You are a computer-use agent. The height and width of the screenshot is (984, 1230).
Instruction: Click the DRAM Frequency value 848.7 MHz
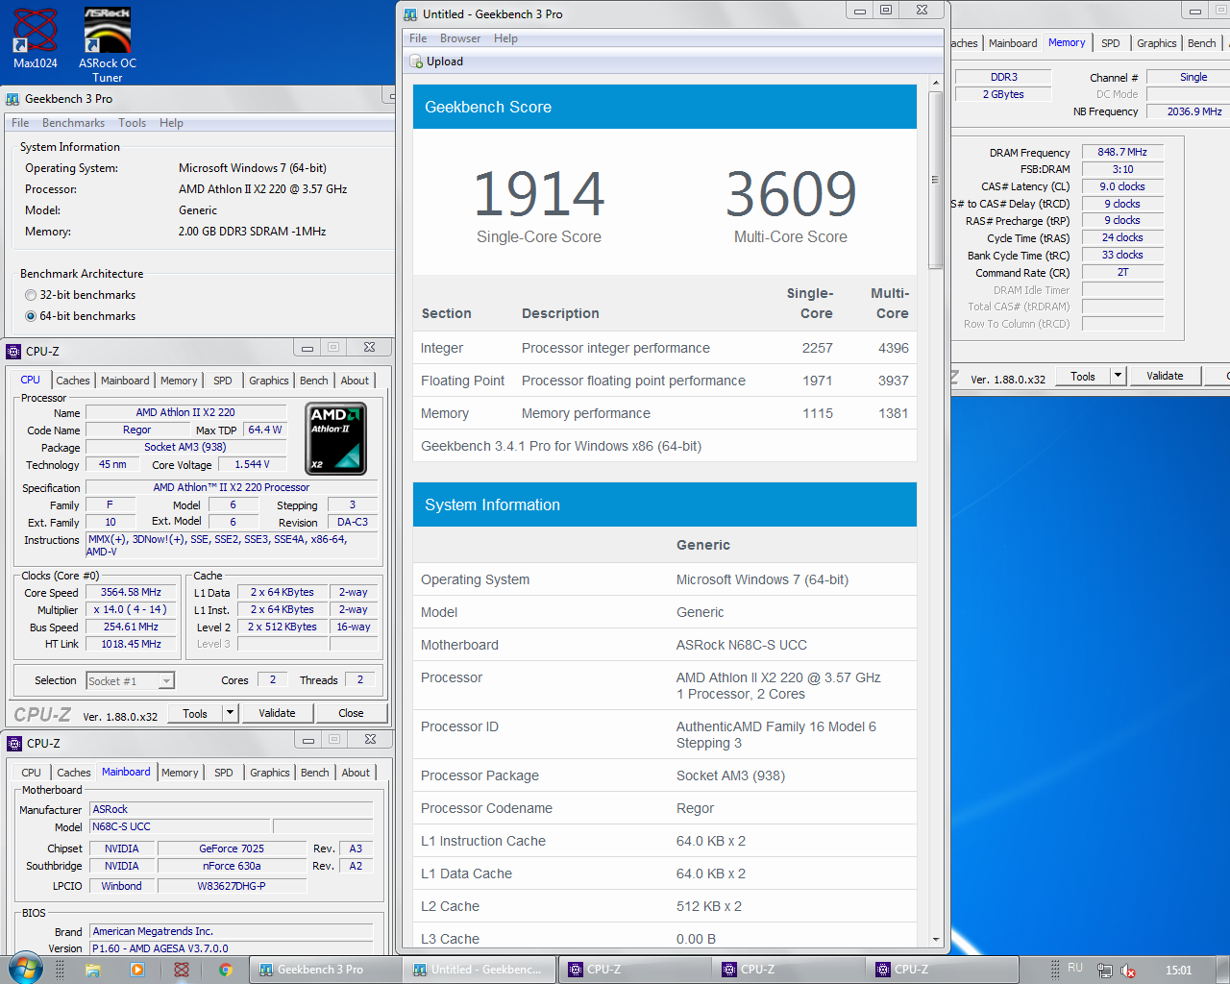(x=1122, y=152)
